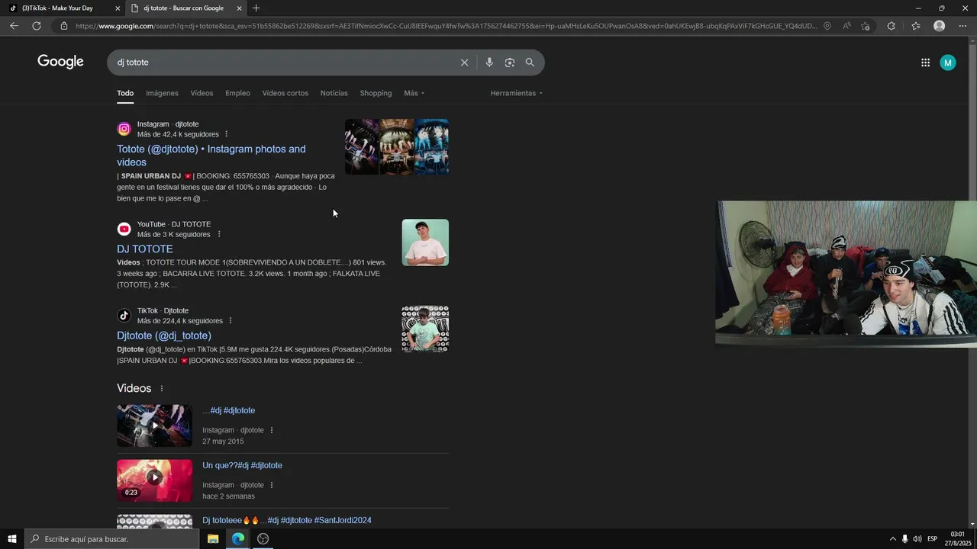
Task: Reload the page with the refresh icon
Action: pos(37,26)
